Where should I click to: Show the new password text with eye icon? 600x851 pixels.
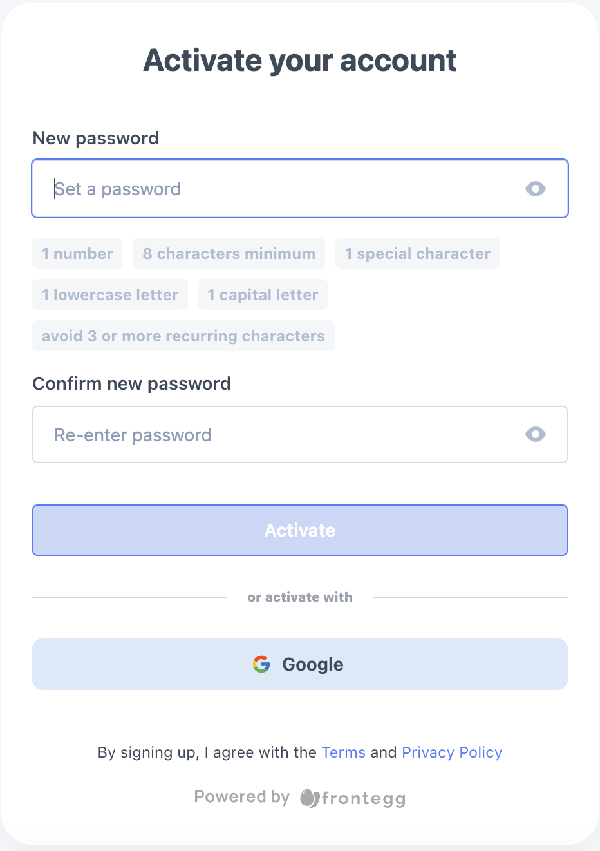[535, 189]
